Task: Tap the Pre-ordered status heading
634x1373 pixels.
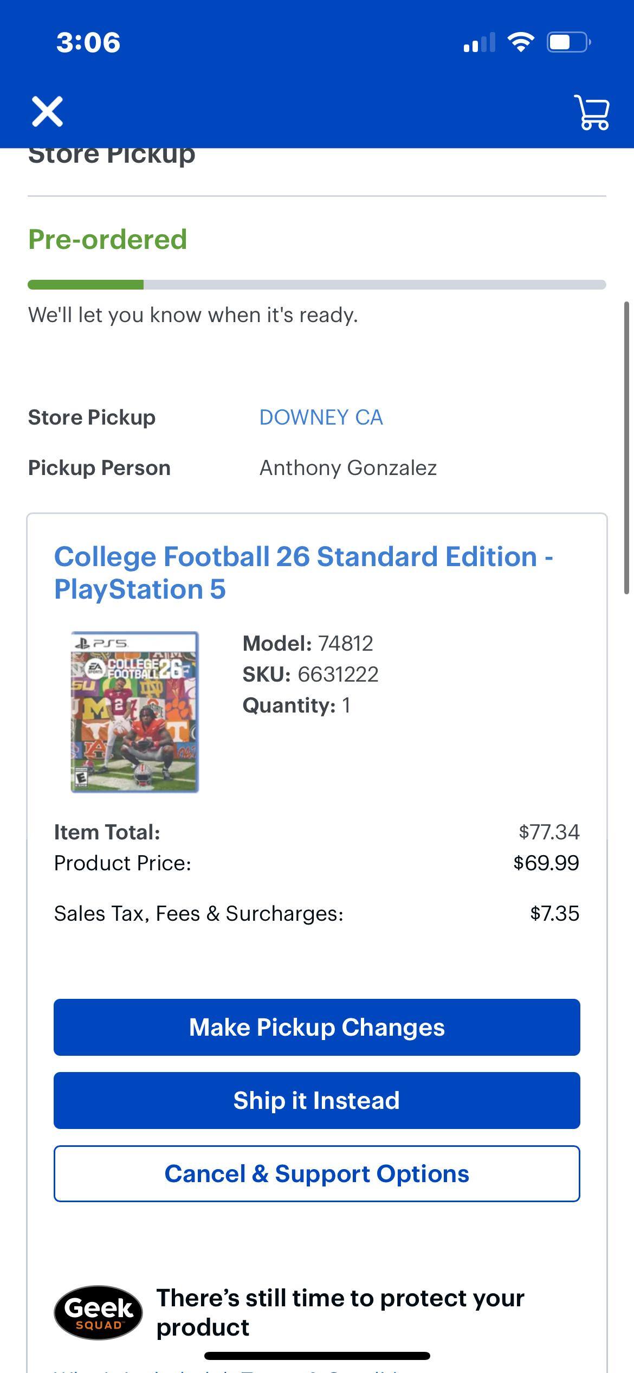Action: click(x=108, y=240)
